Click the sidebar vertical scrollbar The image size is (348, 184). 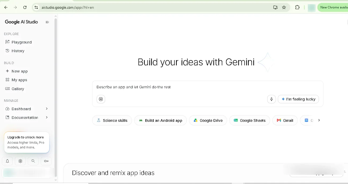click(x=56, y=98)
